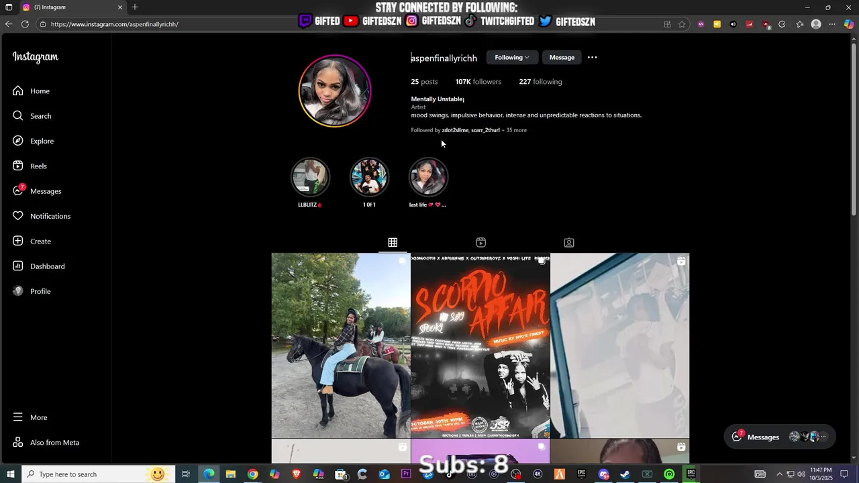The image size is (859, 483).
Task: Open the Explore page
Action: tap(33, 141)
